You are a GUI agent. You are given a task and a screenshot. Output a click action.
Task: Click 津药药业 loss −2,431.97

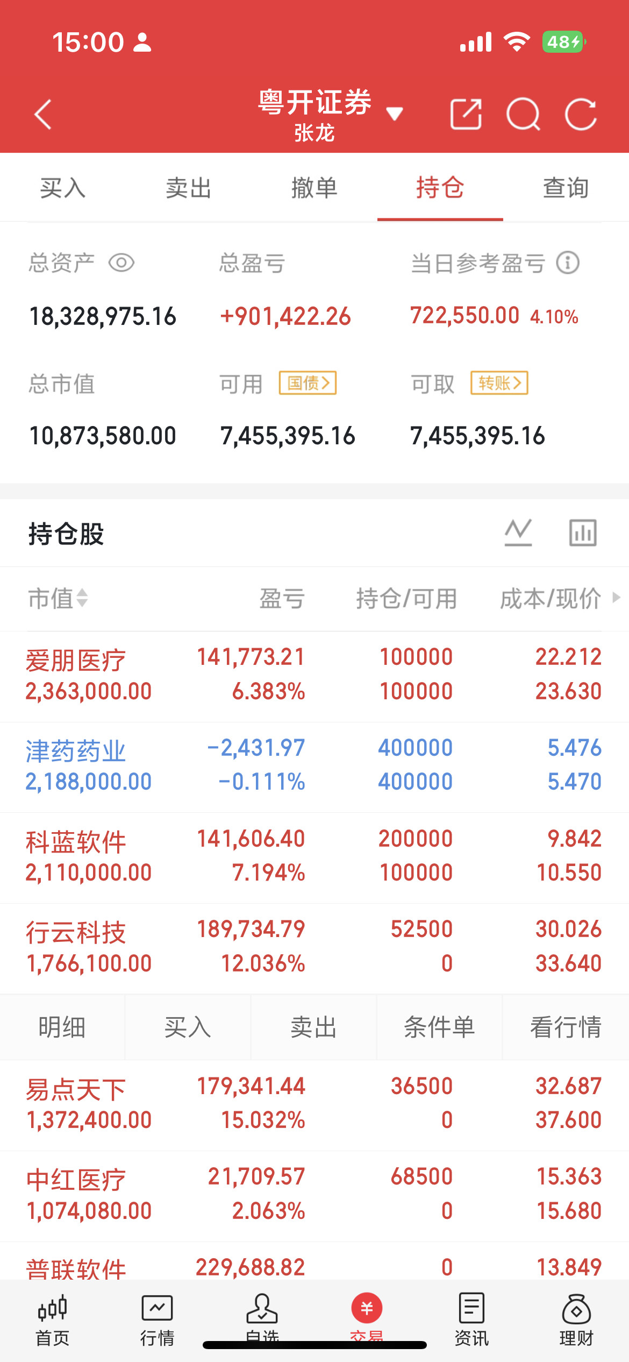pyautogui.click(x=256, y=748)
